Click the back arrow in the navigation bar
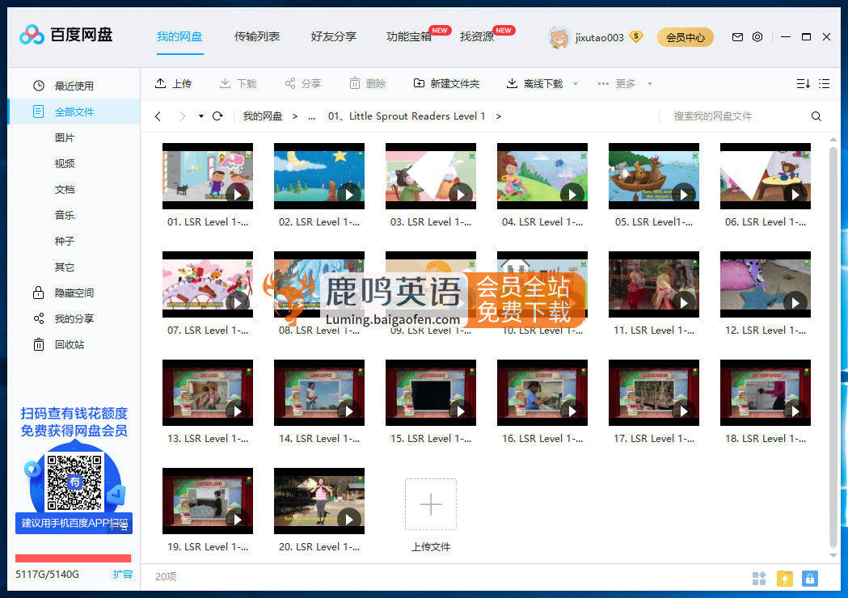 click(158, 116)
